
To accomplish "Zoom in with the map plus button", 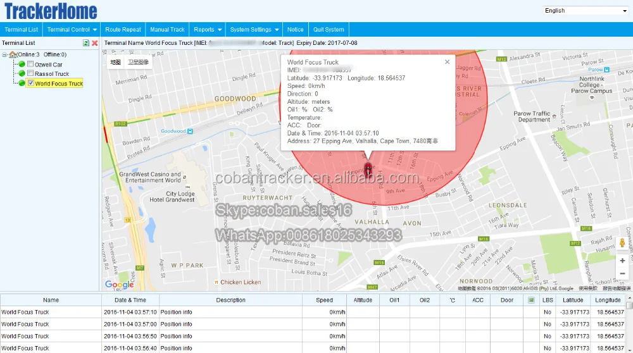I will 622,261.
